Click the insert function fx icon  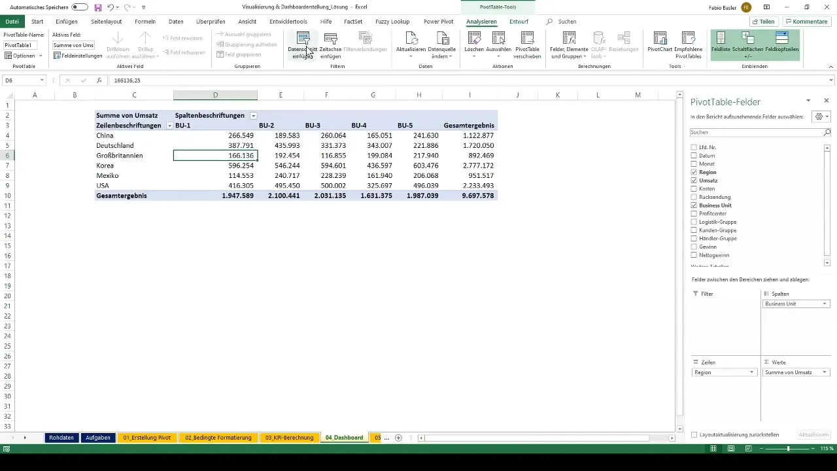(x=99, y=80)
